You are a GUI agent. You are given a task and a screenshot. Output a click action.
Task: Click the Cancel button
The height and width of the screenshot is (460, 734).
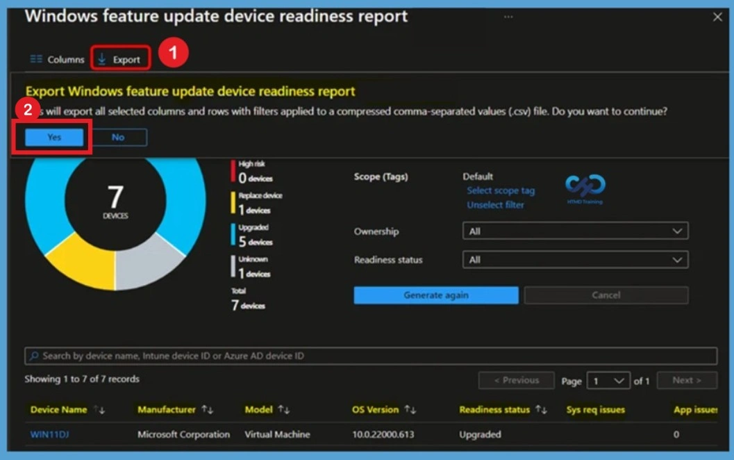tap(606, 295)
